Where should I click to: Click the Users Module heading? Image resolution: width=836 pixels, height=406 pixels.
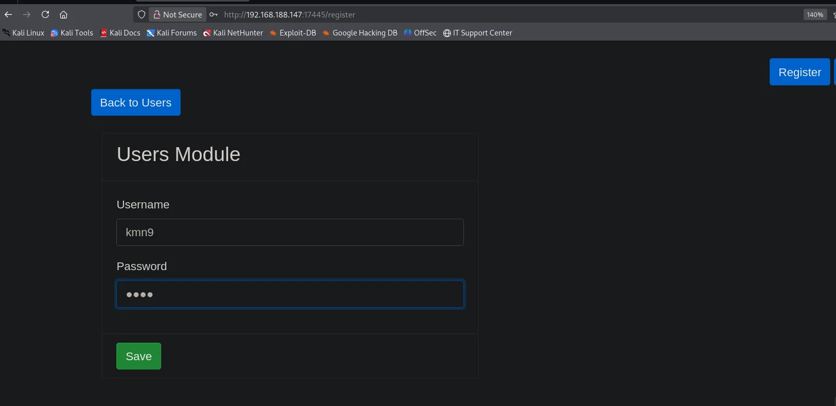pos(179,154)
